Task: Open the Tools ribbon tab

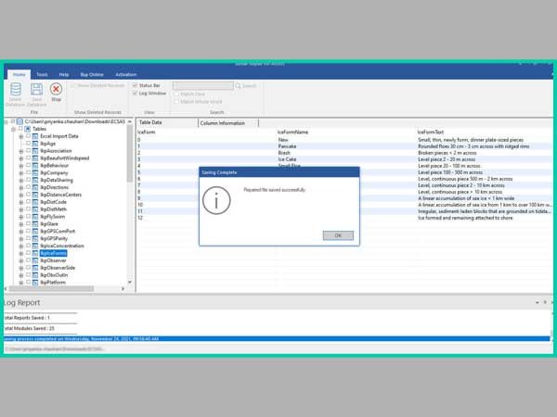Action: [42, 74]
